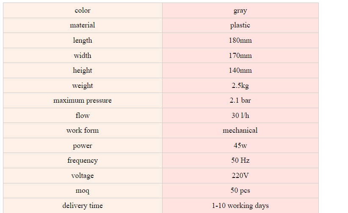348x213 pixels.
Task: Select the '2.5kg' weight value
Action: (x=240, y=85)
